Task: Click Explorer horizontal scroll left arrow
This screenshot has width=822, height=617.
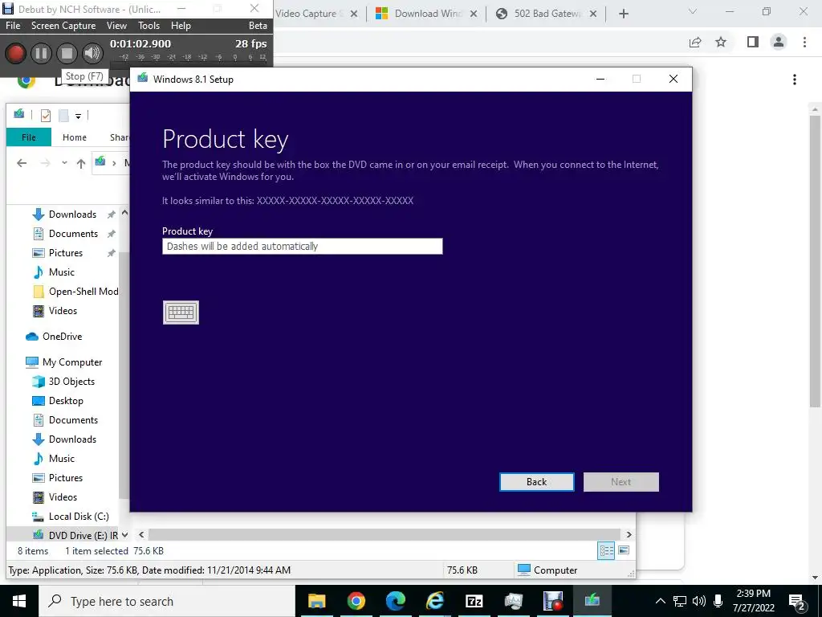Action: 141,534
